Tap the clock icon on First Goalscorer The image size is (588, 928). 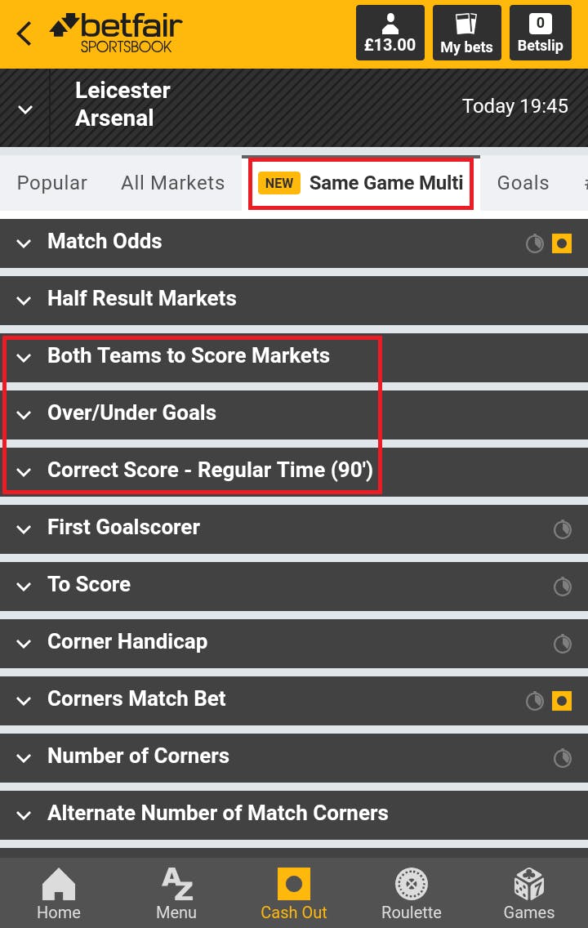pos(563,529)
